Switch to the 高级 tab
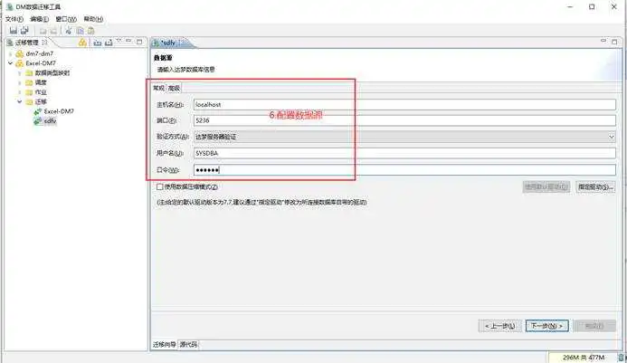 point(174,88)
